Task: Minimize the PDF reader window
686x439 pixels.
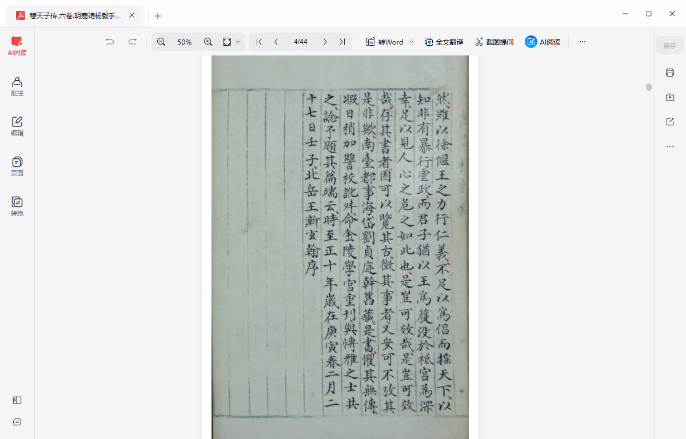Action: 624,14
